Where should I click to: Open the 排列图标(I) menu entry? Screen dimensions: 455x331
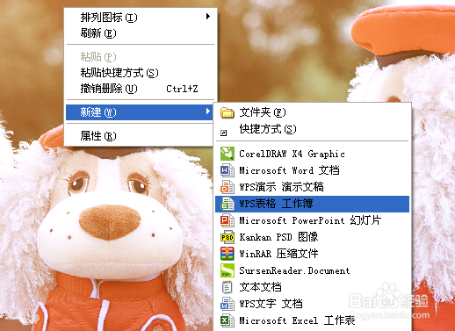pyautogui.click(x=141, y=18)
